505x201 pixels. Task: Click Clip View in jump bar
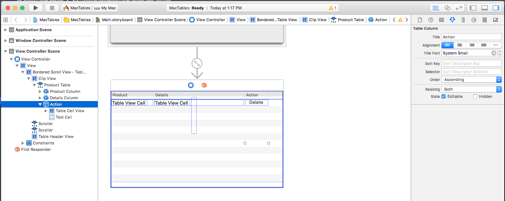(315, 20)
